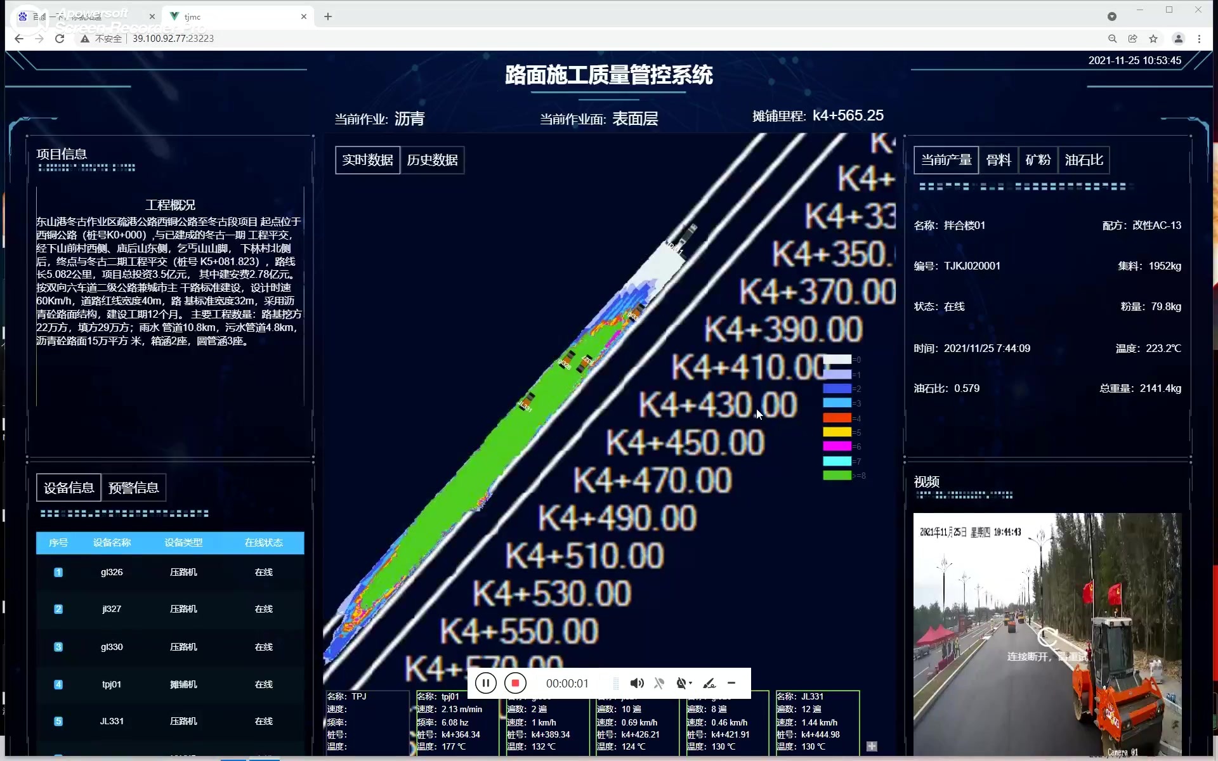1218x761 pixels.
Task: Click the yellow legend swatch for 5
Action: pyautogui.click(x=837, y=433)
